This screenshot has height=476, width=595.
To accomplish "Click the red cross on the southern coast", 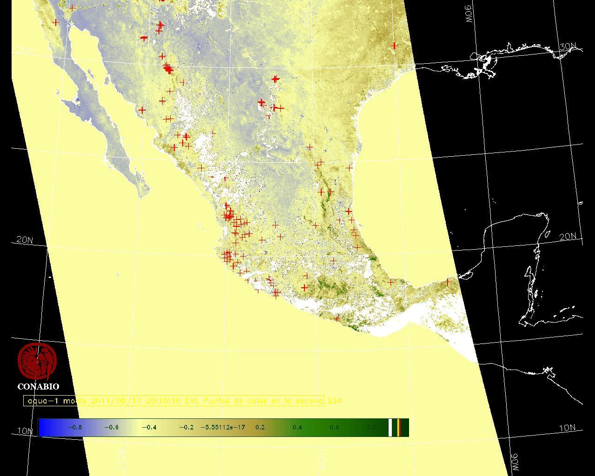I will (x=337, y=318).
